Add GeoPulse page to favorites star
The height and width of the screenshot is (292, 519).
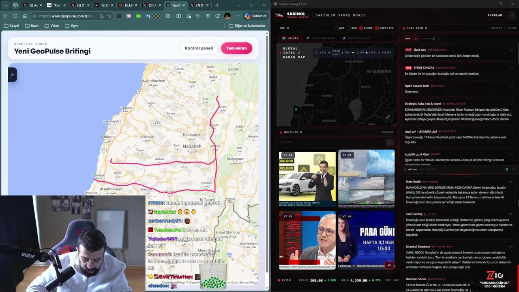point(109,16)
